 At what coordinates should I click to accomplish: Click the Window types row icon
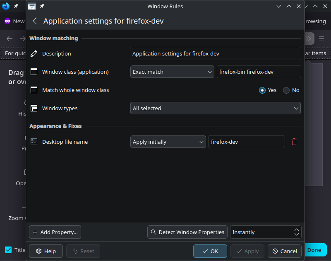coord(34,108)
